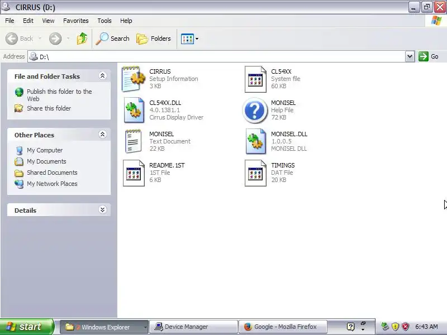Open the View menu
The image size is (447, 335).
coord(48,21)
